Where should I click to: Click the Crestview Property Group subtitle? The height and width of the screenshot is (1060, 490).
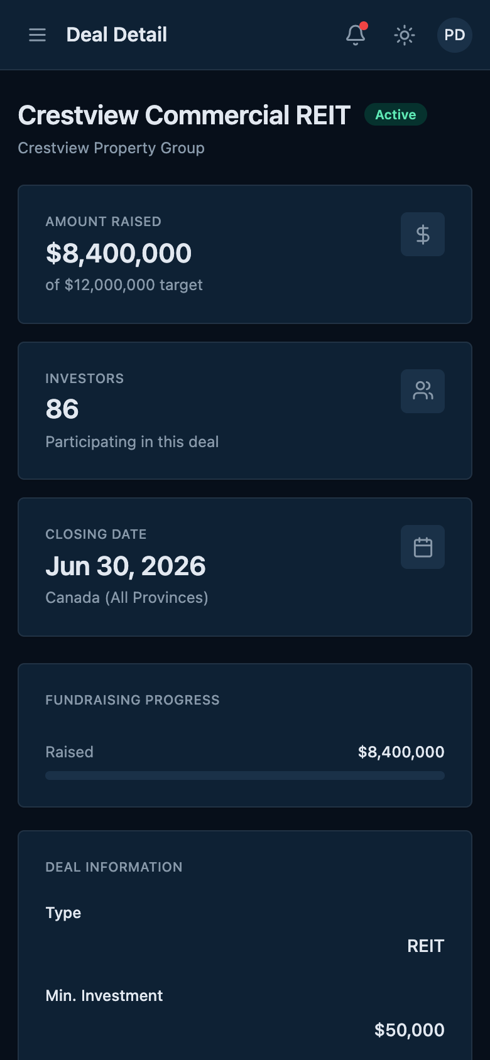click(x=111, y=148)
